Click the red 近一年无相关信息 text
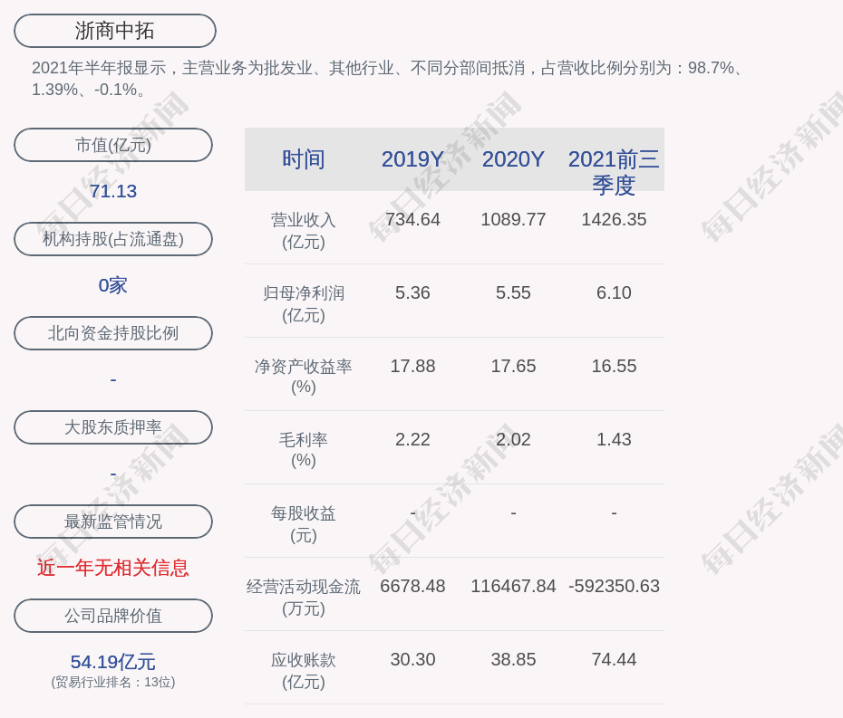The image size is (843, 718). (113, 568)
